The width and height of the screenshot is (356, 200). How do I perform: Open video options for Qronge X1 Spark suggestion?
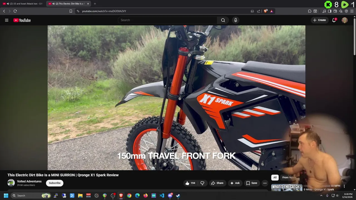(x=344, y=186)
